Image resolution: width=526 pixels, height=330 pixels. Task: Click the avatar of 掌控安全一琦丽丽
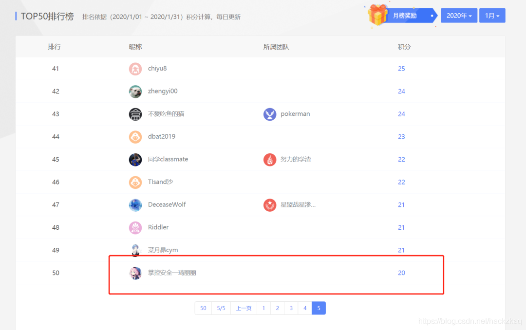(135, 273)
